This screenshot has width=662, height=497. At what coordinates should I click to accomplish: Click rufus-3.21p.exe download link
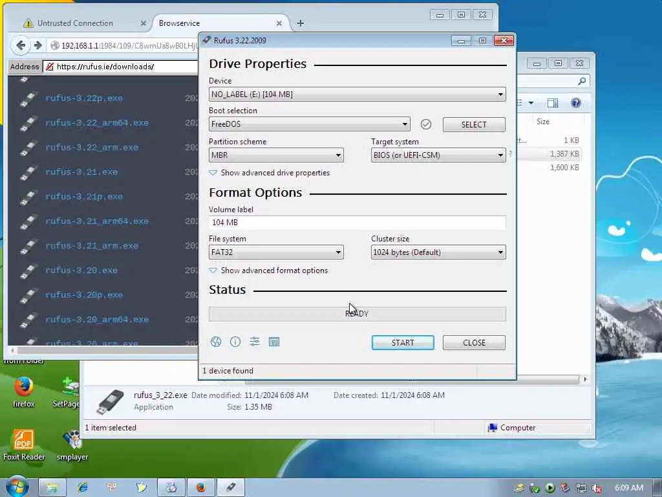click(x=84, y=197)
